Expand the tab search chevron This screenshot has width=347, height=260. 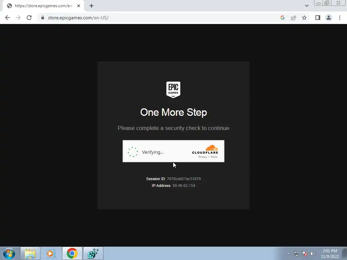(x=306, y=6)
